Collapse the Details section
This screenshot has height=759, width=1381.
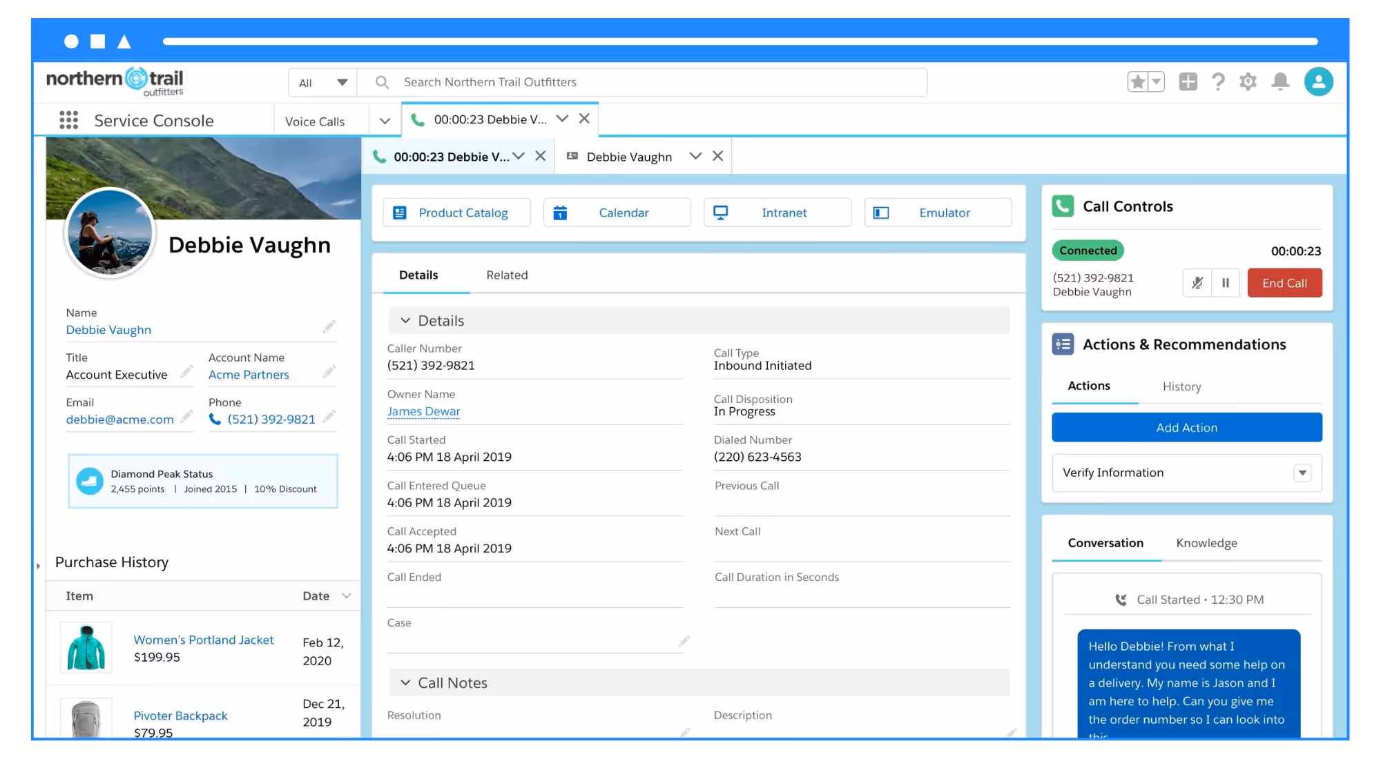[405, 321]
